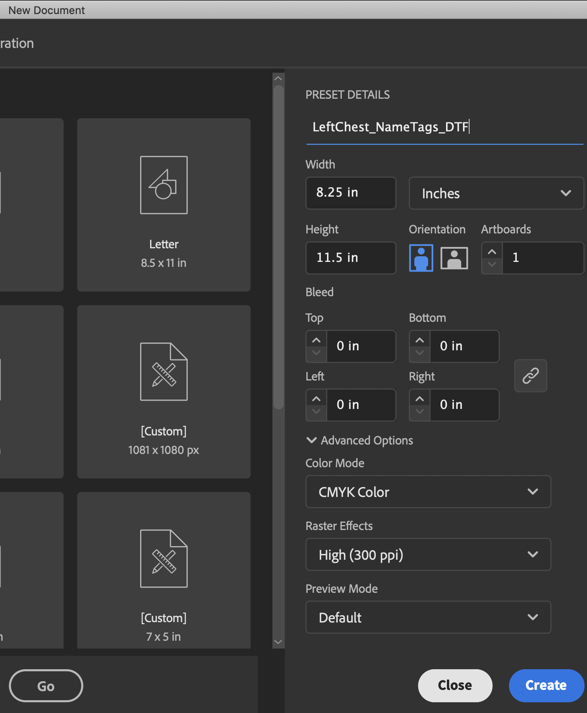Decrease Bottom bleed with down arrow
This screenshot has width=587, height=713.
pyautogui.click(x=420, y=353)
